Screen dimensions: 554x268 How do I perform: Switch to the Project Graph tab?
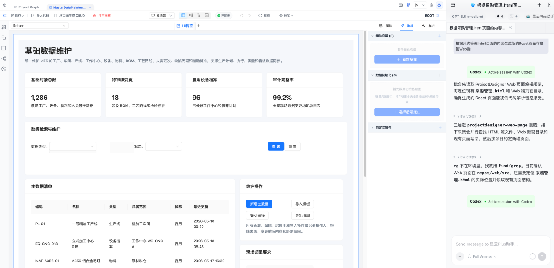point(26,7)
